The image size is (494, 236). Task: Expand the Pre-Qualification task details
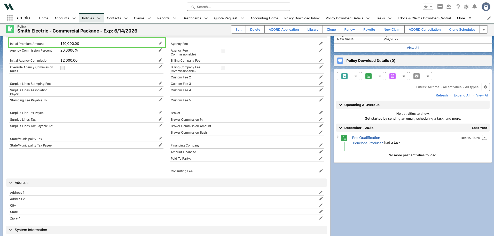tap(338, 137)
